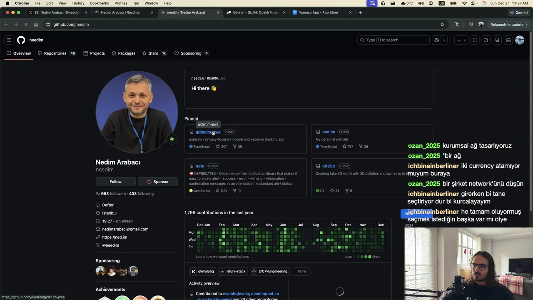Open the Copilot chat icon
The image size is (533, 300).
[x=436, y=40]
